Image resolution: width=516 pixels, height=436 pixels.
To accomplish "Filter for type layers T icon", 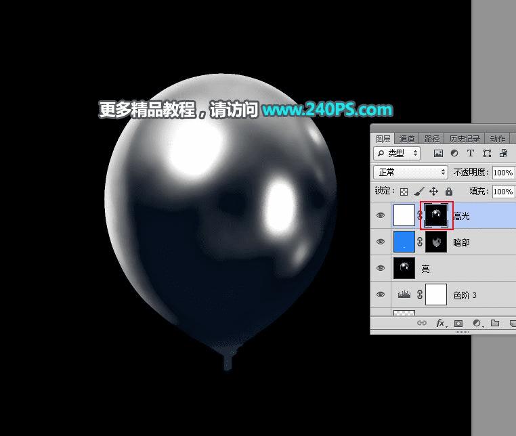I will pyautogui.click(x=470, y=153).
